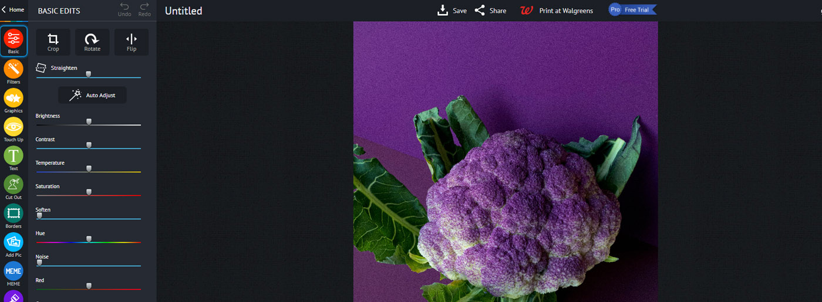Click Print at Walgreens link
822x302 pixels.
coord(557,11)
